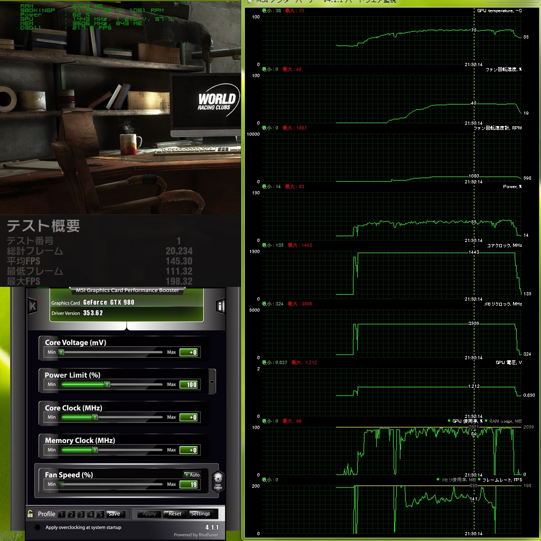The height and width of the screenshot is (541, 541).
Task: Click the total frames value 20,234
Action: 179,251
